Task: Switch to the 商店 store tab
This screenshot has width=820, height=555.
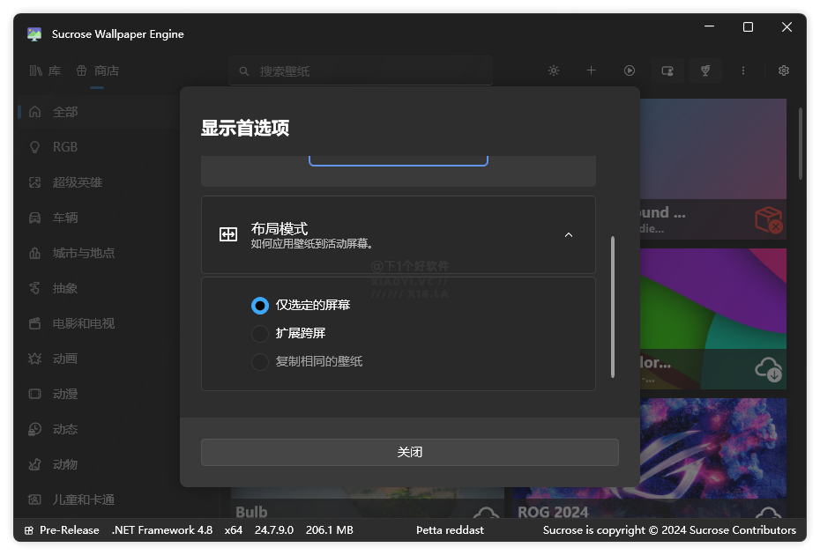Action: (97, 71)
